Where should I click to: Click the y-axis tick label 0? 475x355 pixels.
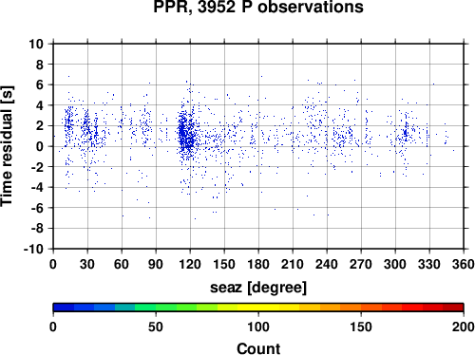click(40, 146)
